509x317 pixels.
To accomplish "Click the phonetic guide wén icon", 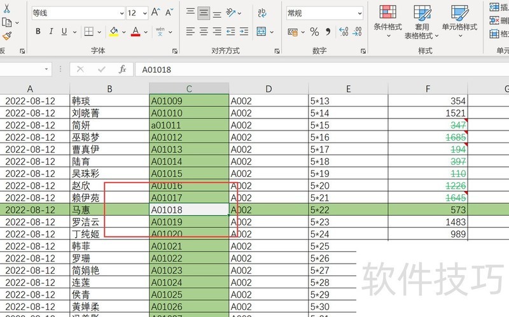I will click(x=160, y=31).
